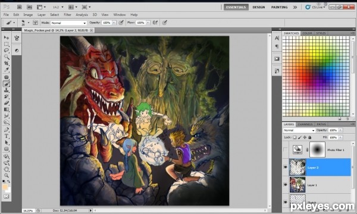Switch to the Color tab
Viewport: 357px width, 214px height.
307,33
